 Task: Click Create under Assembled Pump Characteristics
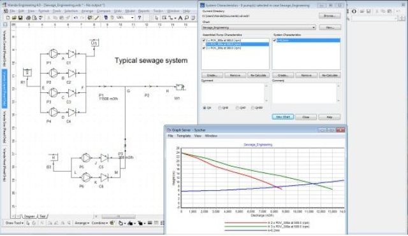click(212, 75)
